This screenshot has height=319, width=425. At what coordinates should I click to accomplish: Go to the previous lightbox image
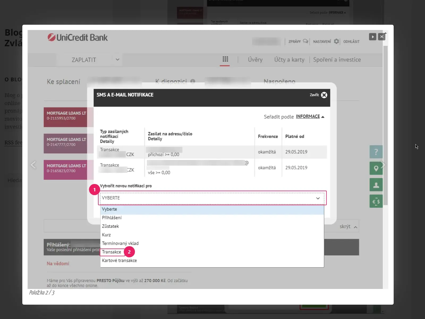(x=33, y=165)
